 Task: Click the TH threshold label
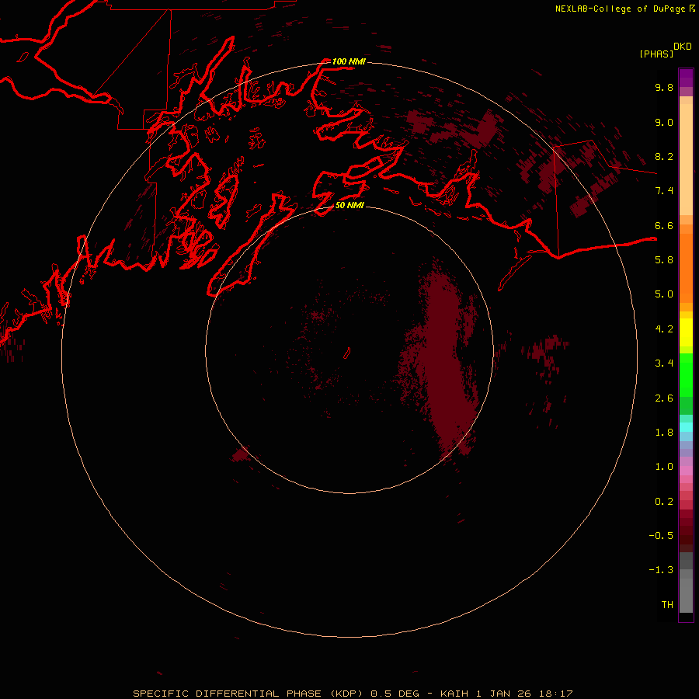point(667,605)
